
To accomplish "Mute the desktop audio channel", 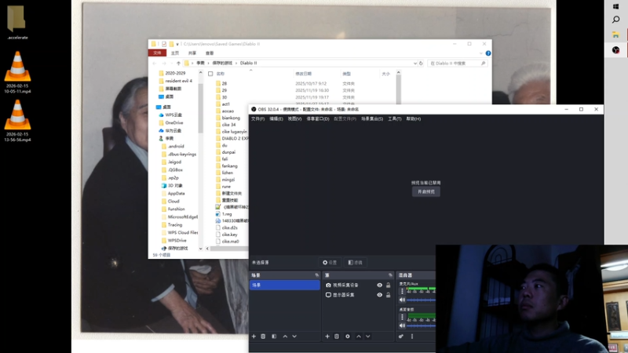I will 402,326.
